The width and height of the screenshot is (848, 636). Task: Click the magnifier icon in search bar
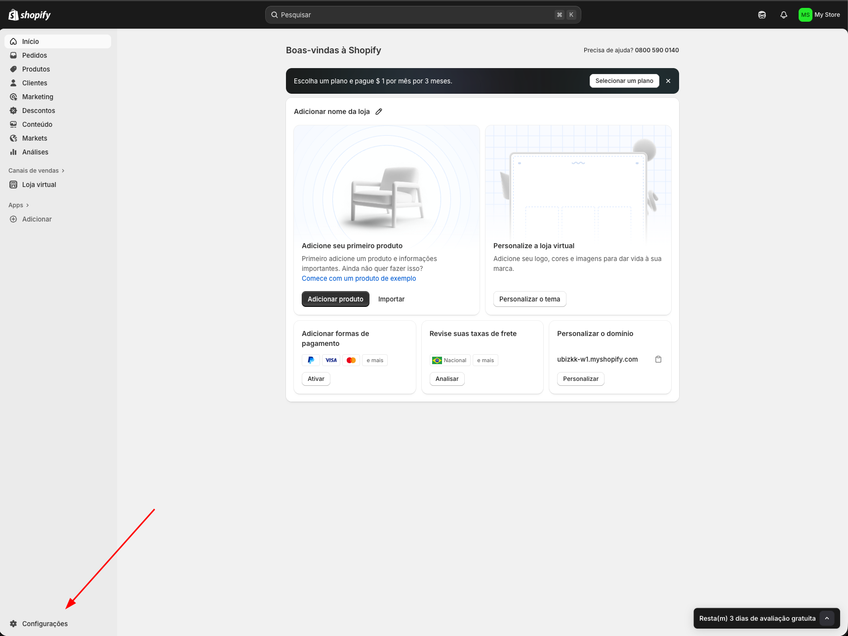tap(275, 15)
